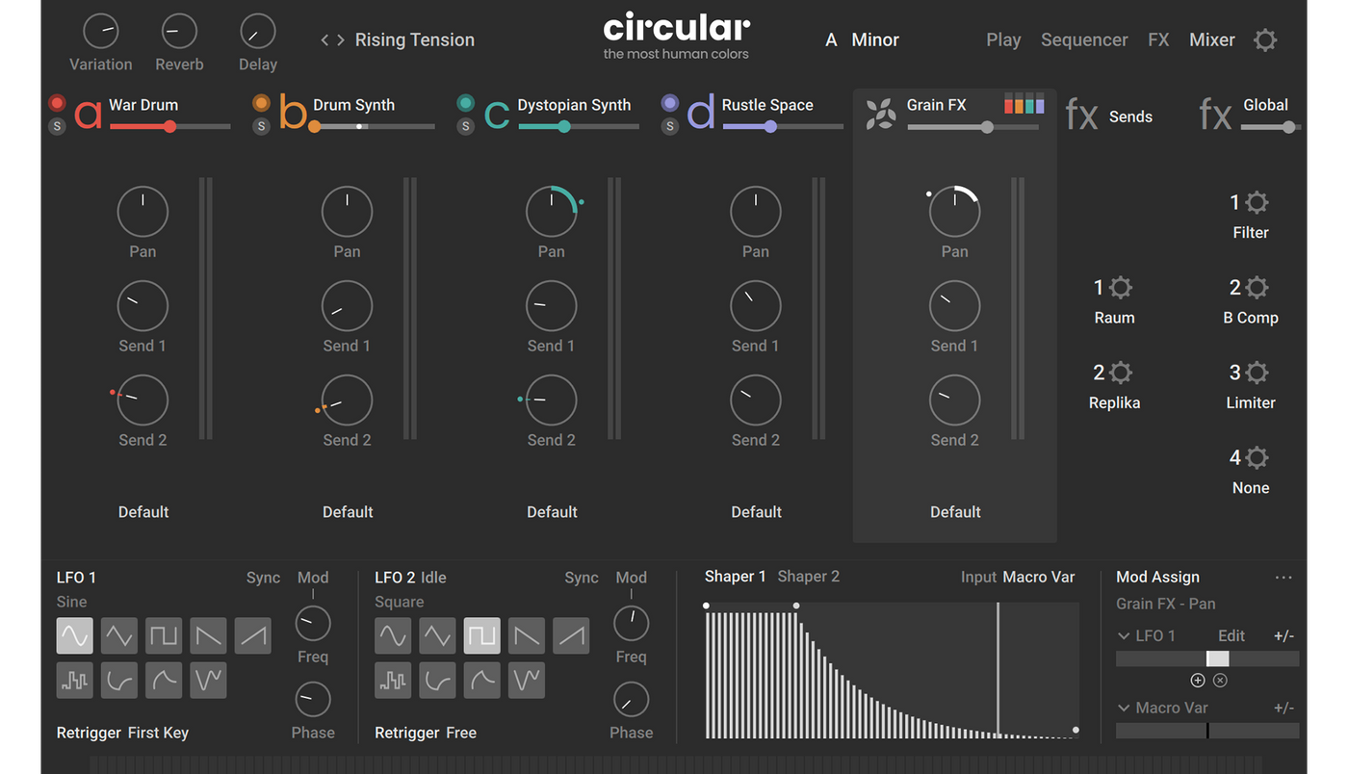Select the W-shaped waveform in LFO 1

tap(208, 681)
